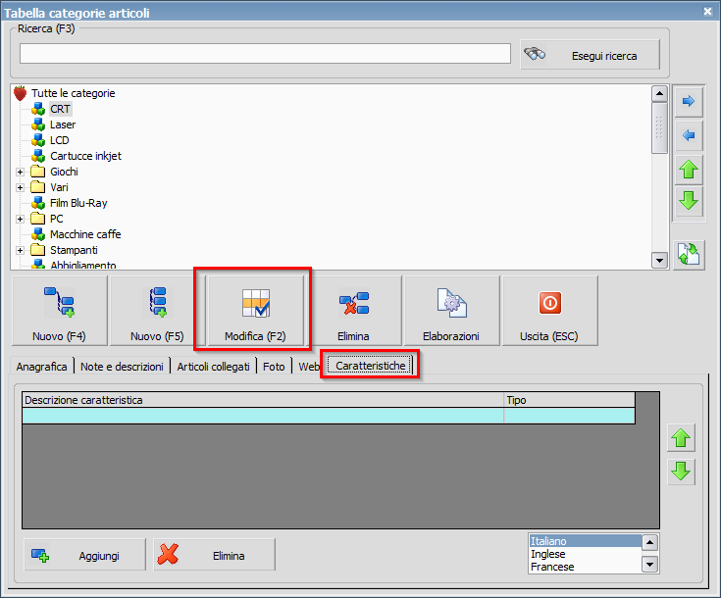Expand the PC tree node
721x598 pixels.
(x=20, y=219)
